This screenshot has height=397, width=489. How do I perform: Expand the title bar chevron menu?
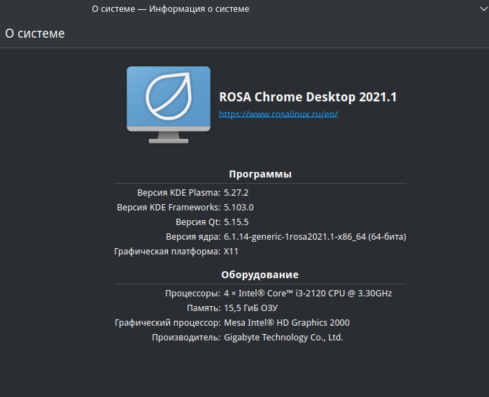pos(483,9)
